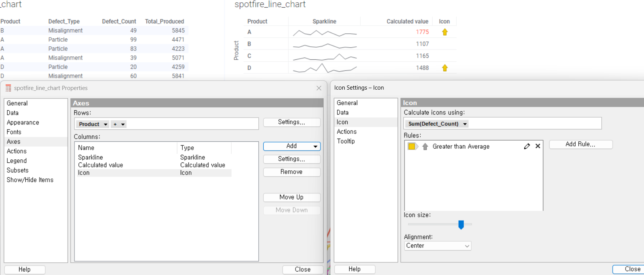Click Help in the Icon Settings dialog

tap(355, 269)
